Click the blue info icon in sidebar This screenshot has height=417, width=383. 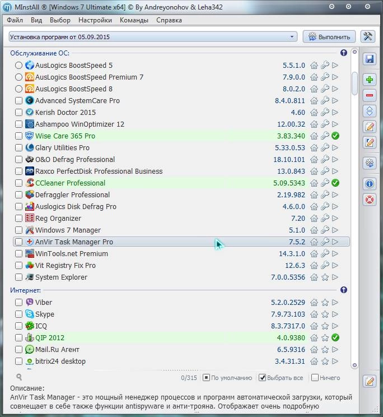click(x=370, y=184)
